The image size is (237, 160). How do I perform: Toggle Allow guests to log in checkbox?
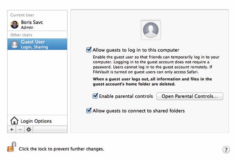coord(89,50)
